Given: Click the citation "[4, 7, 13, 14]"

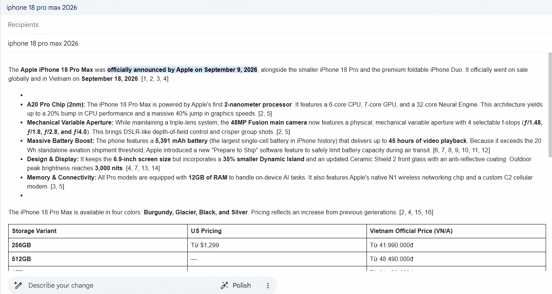Looking at the screenshot, I should tap(143, 168).
